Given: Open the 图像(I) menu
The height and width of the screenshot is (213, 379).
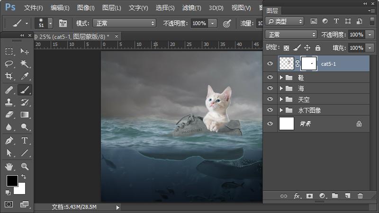Looking at the screenshot, I should (x=86, y=8).
